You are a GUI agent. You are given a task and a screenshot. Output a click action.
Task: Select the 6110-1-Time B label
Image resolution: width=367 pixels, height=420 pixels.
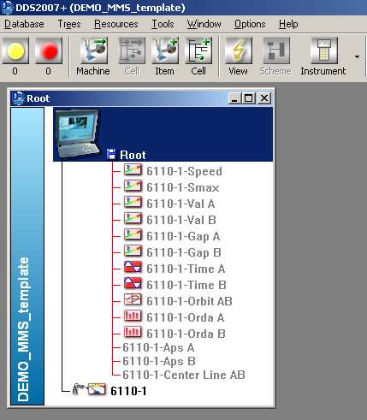186,285
